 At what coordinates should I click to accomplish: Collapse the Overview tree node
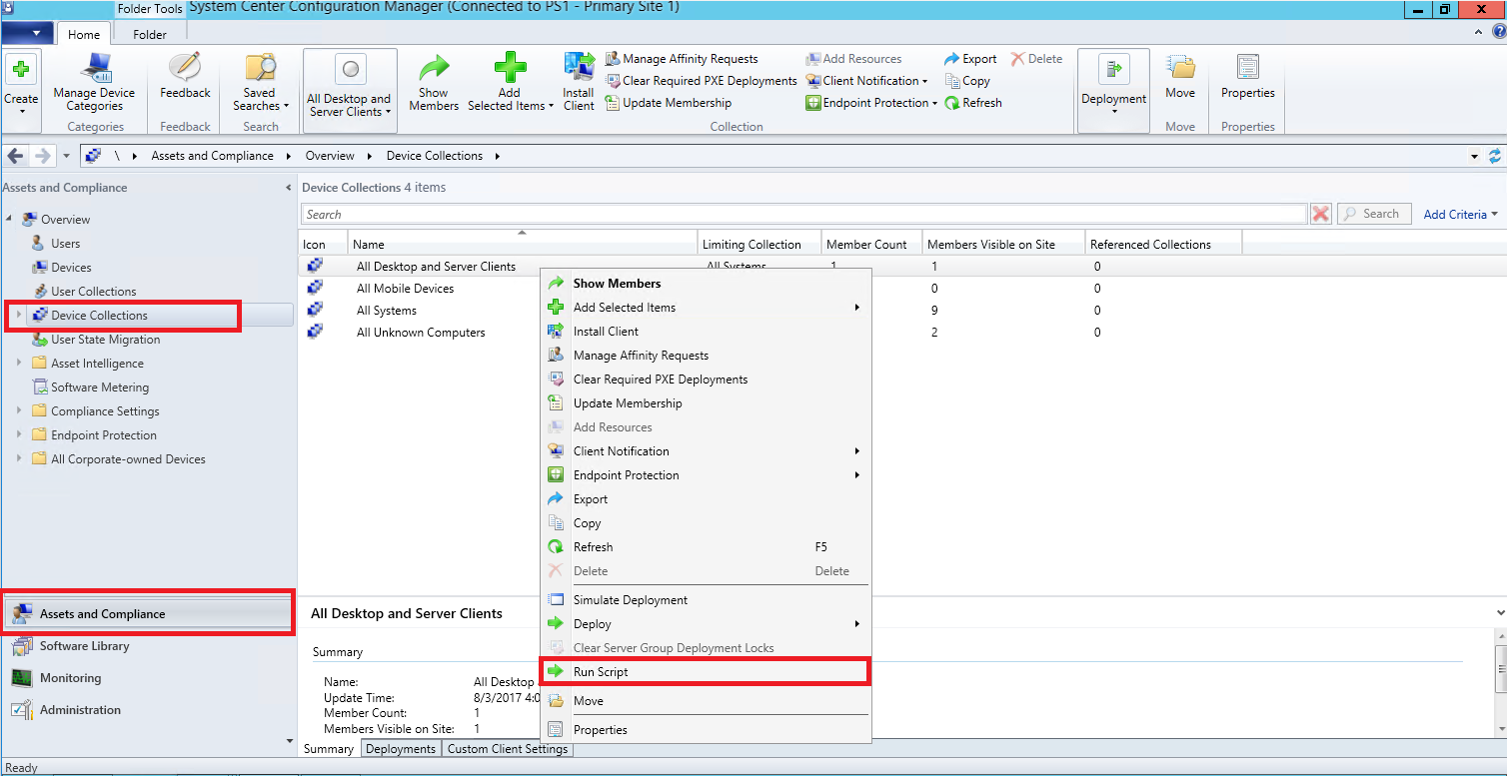10,220
